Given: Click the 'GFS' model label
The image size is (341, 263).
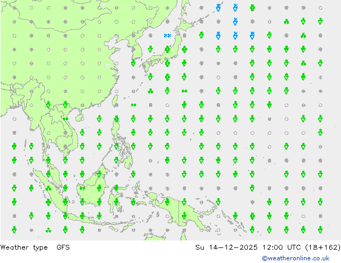Looking at the screenshot, I should [x=63, y=247].
